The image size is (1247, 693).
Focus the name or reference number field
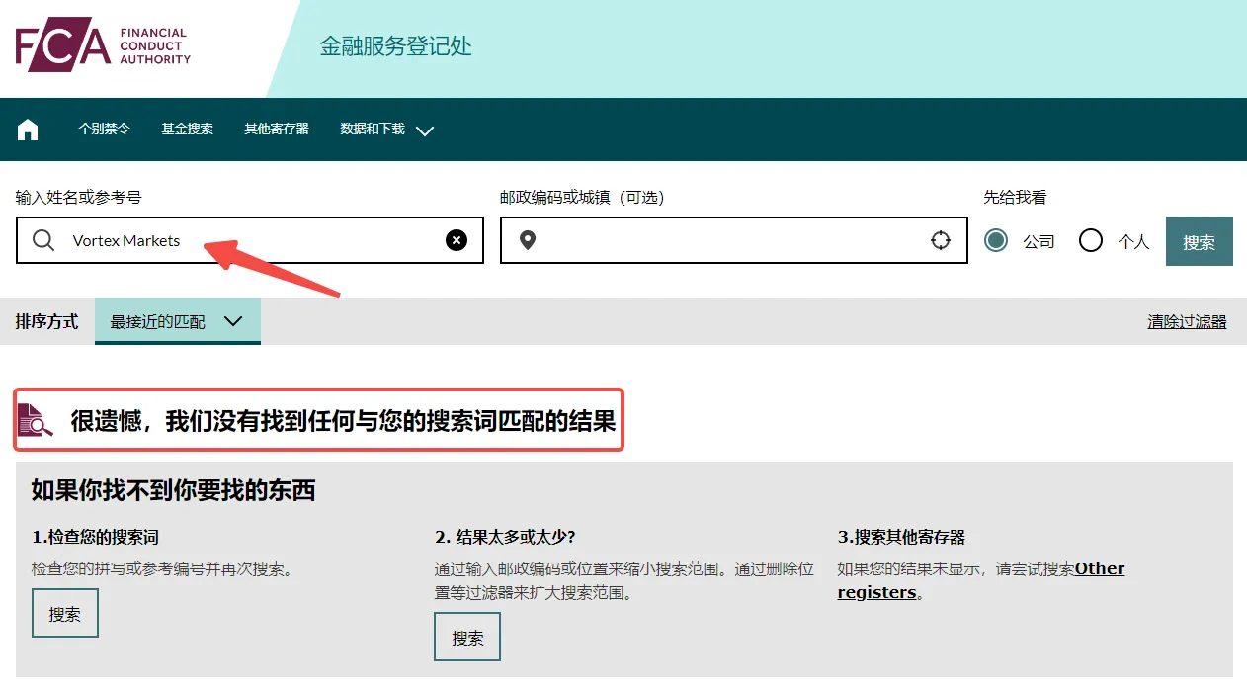(x=250, y=240)
